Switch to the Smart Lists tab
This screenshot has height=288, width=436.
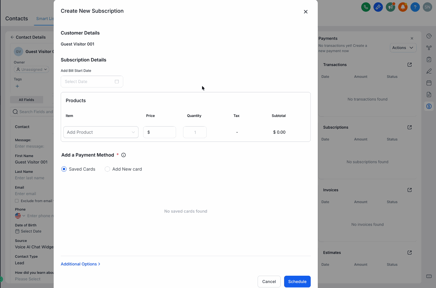point(45,19)
